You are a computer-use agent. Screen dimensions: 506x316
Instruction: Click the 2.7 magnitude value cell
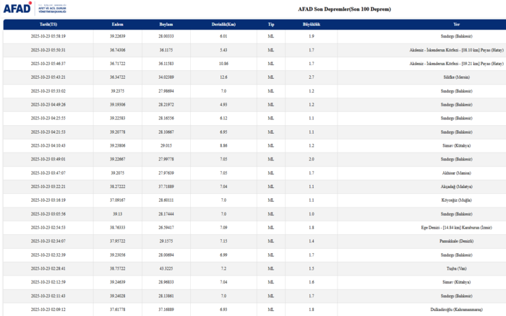311,77
